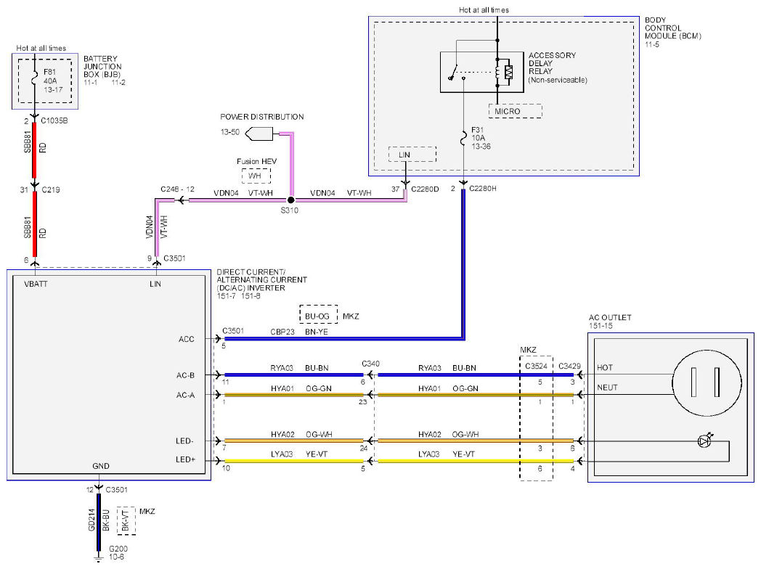Click wire color label BK-BU

[106, 520]
